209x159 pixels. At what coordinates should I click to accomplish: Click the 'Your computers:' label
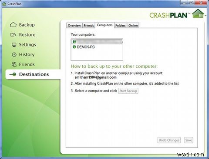83,35
